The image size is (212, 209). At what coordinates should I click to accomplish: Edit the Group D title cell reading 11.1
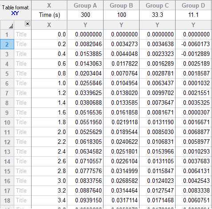click(x=193, y=15)
